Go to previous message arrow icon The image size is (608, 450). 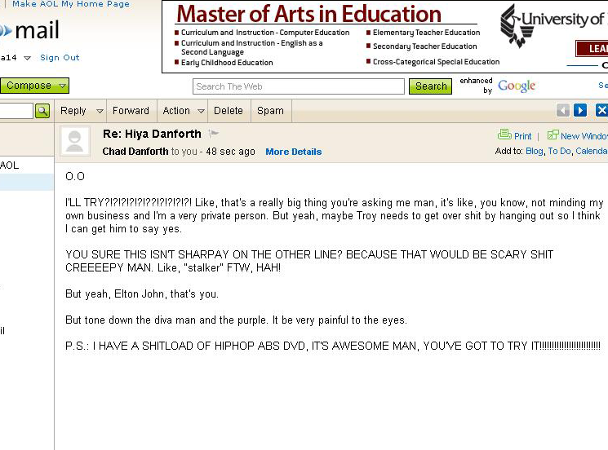(x=562, y=110)
